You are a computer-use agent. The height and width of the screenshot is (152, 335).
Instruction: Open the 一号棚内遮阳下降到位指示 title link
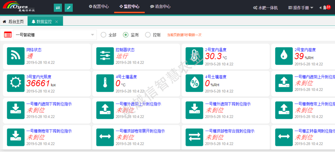click(49, 104)
